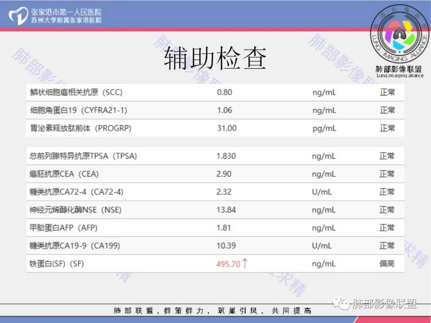Click the 正常 status in AFP row
Viewport: 431px width, 323px height.
[x=387, y=228]
